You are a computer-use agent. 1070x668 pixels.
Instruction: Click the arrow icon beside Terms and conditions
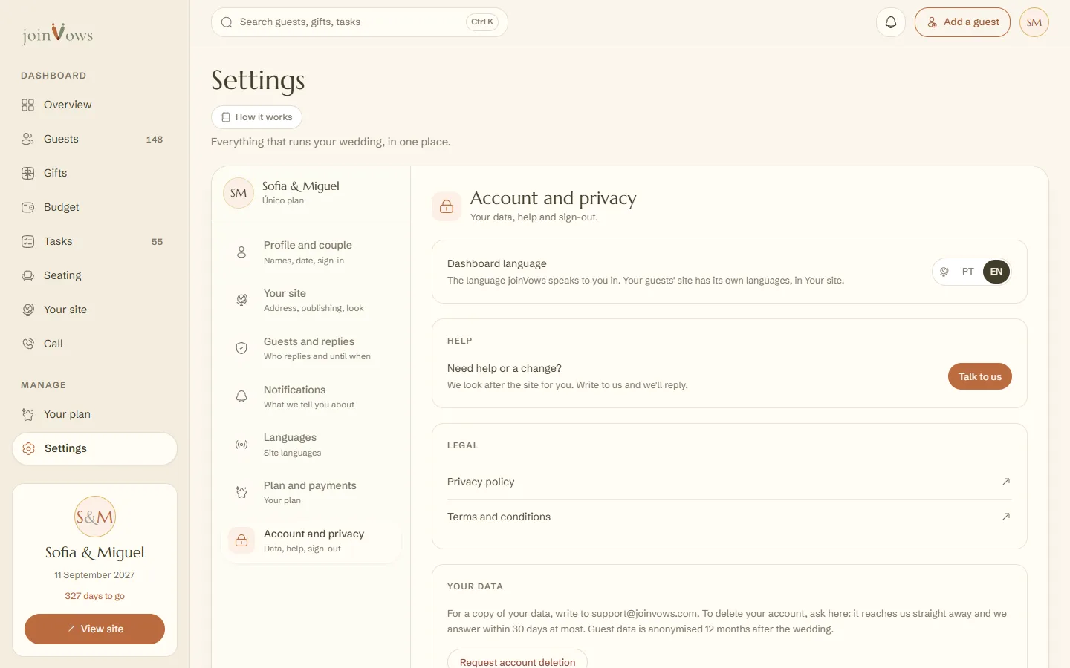(x=1006, y=517)
